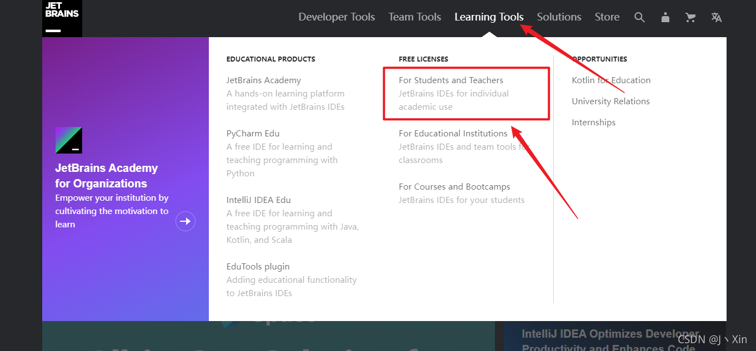Viewport: 756px width, 351px height.
Task: Click the circular arrow in the Academy banner
Action: click(186, 221)
